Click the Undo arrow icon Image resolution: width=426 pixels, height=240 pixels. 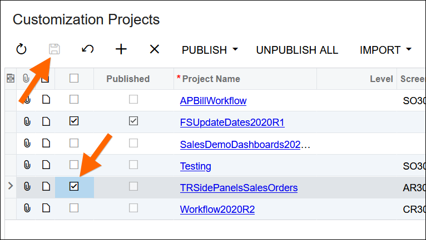click(x=87, y=49)
